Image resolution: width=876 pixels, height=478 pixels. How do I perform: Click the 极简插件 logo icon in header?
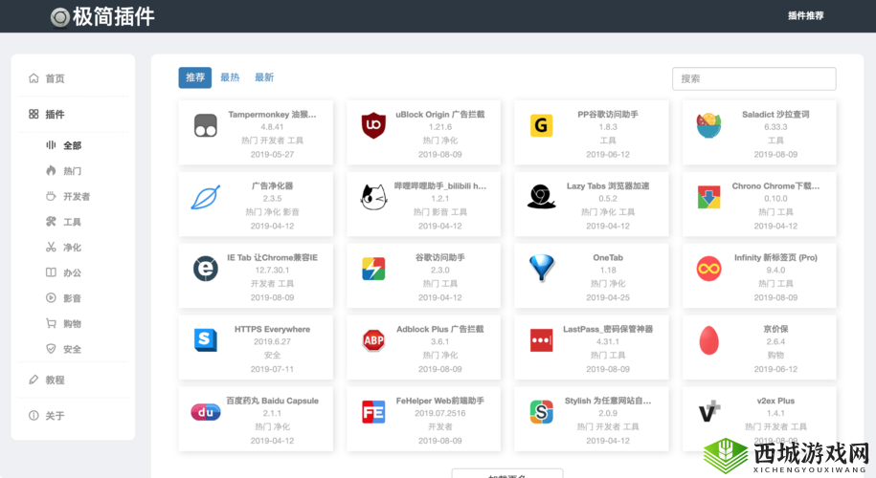click(59, 17)
